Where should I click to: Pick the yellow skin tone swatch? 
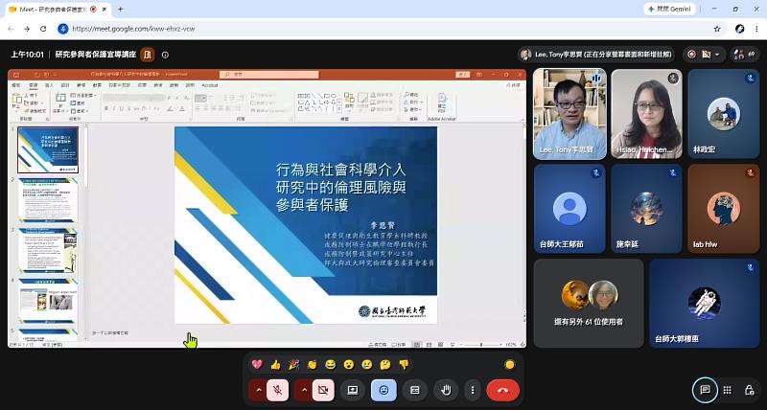coord(510,365)
